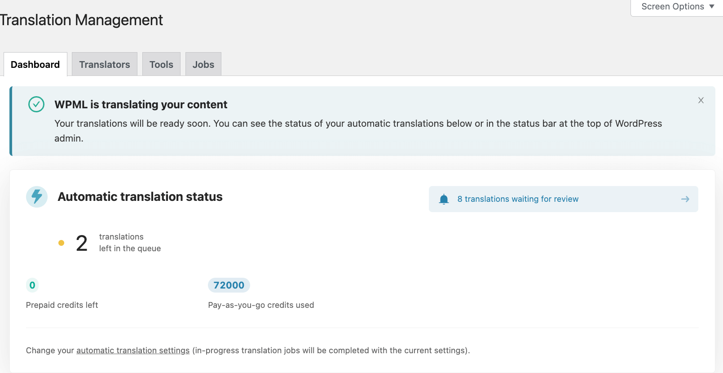This screenshot has height=373, width=723.
Task: Dismiss the WPML translating notice
Action: click(701, 100)
